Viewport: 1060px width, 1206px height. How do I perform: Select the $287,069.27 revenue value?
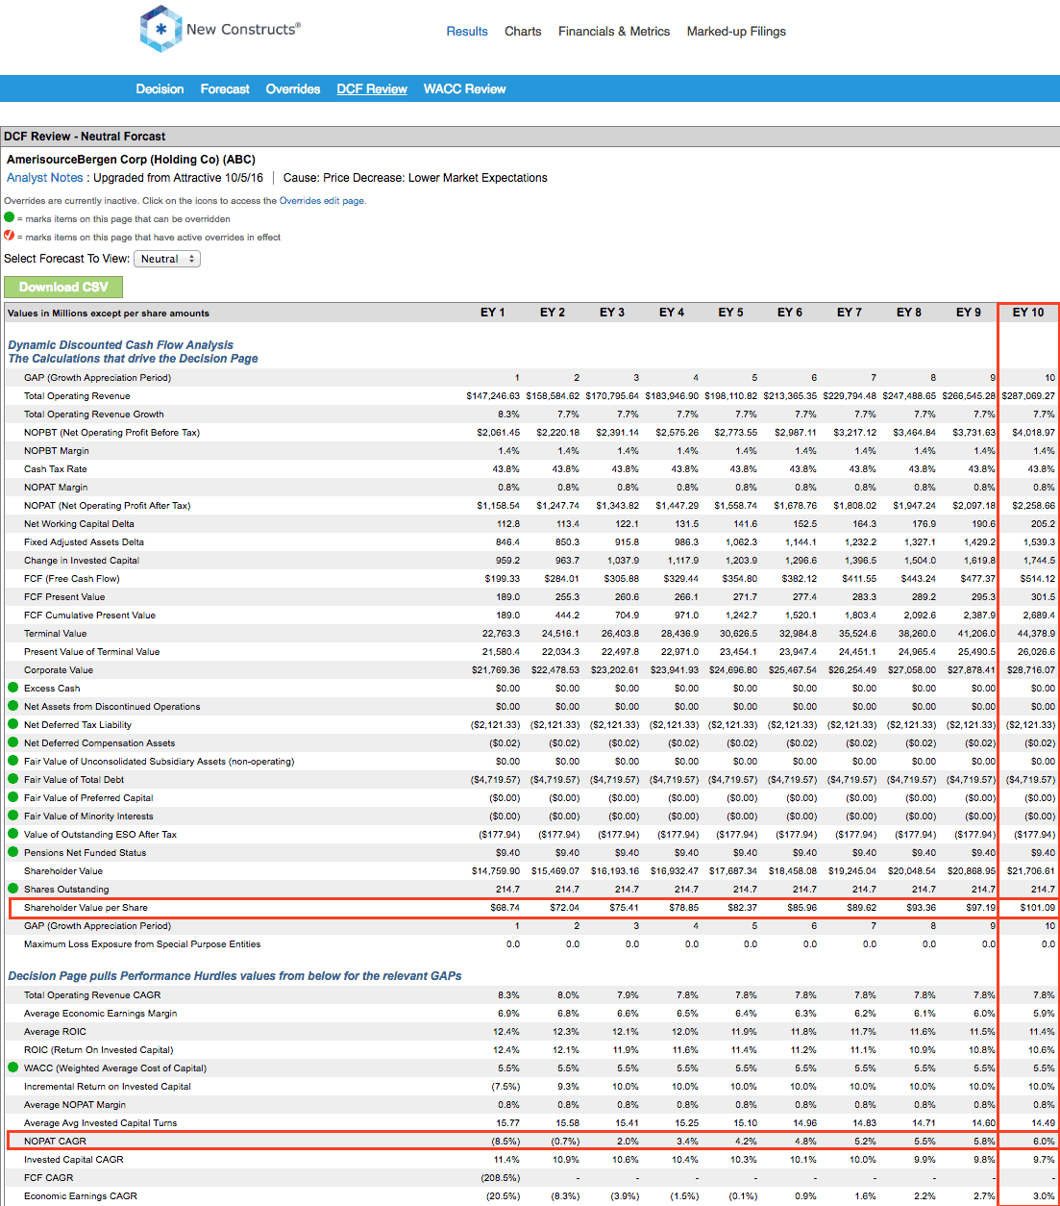1028,396
